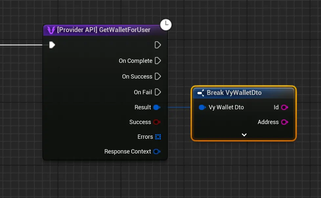This screenshot has height=198, width=321.
Task: Click the Errors array pin
Action: [x=158, y=137]
